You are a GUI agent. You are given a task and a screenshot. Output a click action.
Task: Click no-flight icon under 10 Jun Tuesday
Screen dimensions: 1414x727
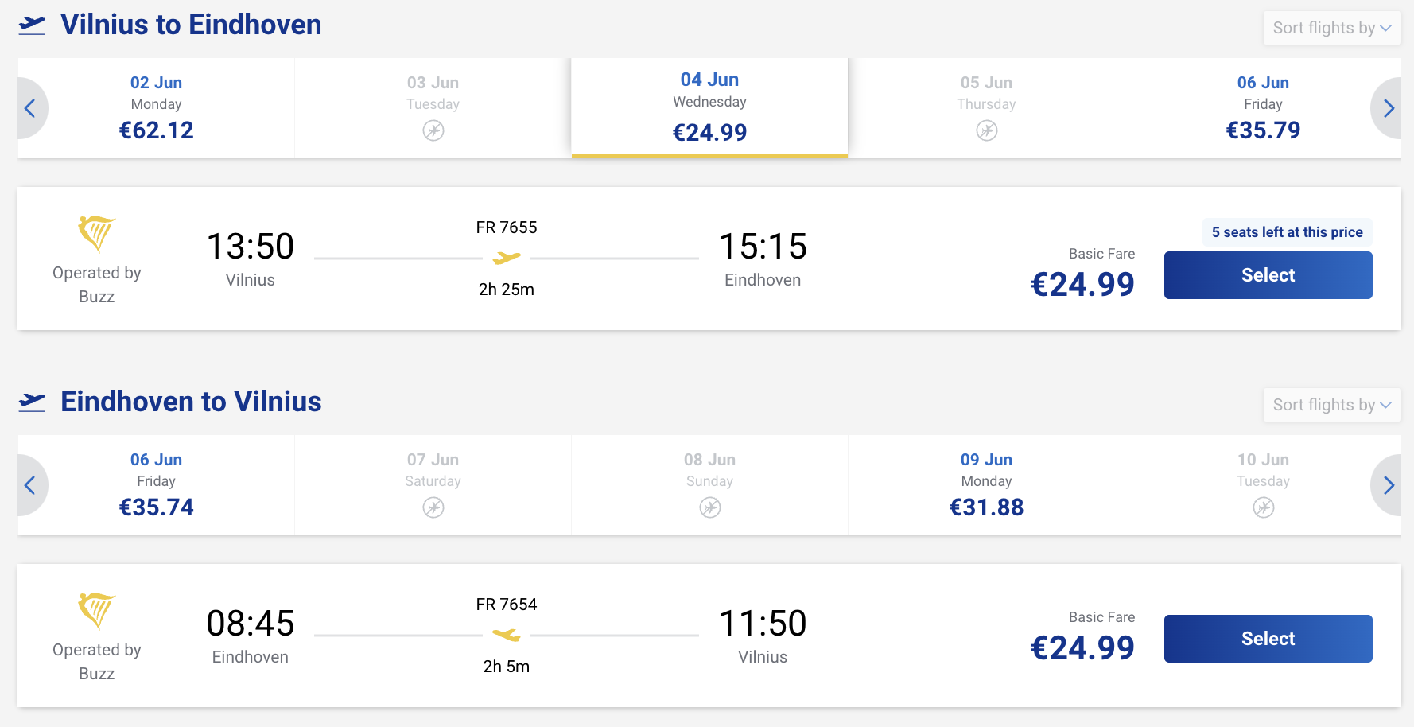point(1264,507)
